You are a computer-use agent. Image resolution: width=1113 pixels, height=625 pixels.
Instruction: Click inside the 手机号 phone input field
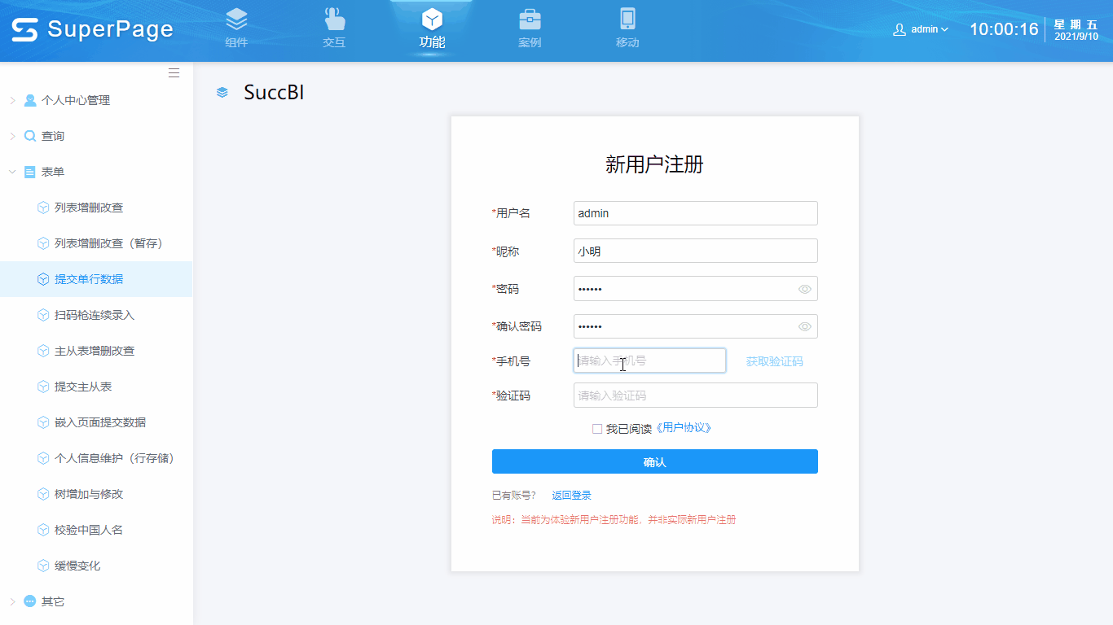click(x=648, y=361)
